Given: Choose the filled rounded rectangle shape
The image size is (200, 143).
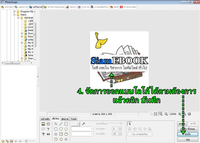Looking at the screenshot, I should pyautogui.click(x=66, y=134).
